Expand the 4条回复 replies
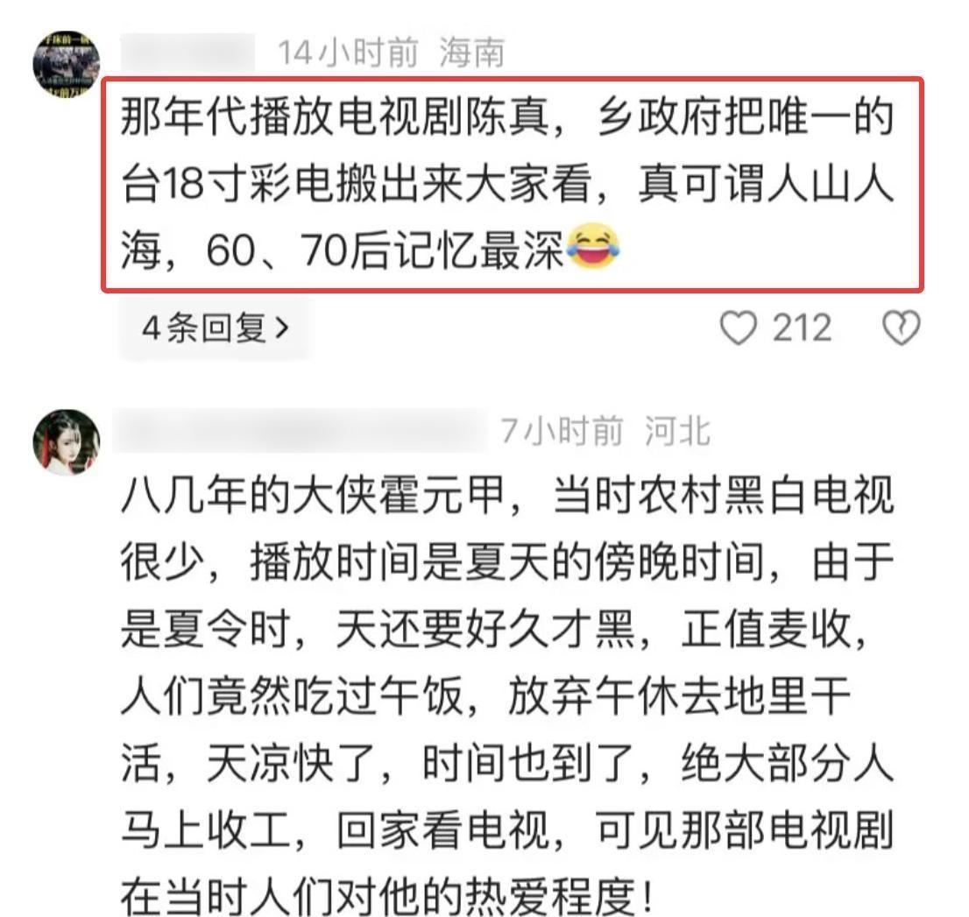The width and height of the screenshot is (969, 917). click(x=216, y=328)
